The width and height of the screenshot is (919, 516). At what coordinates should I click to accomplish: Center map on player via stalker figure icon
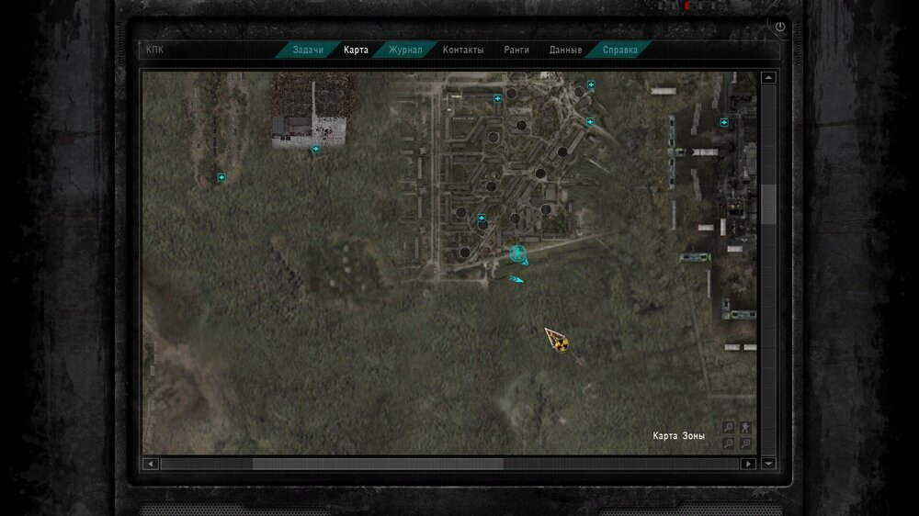tap(745, 427)
